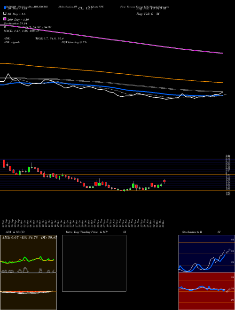Click the blue Stochastics chart panel

click(206, 254)
